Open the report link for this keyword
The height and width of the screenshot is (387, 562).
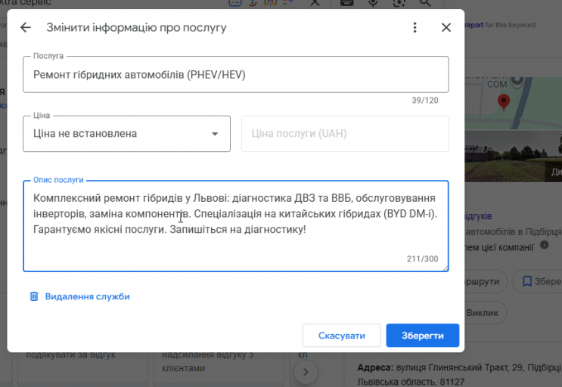474,25
